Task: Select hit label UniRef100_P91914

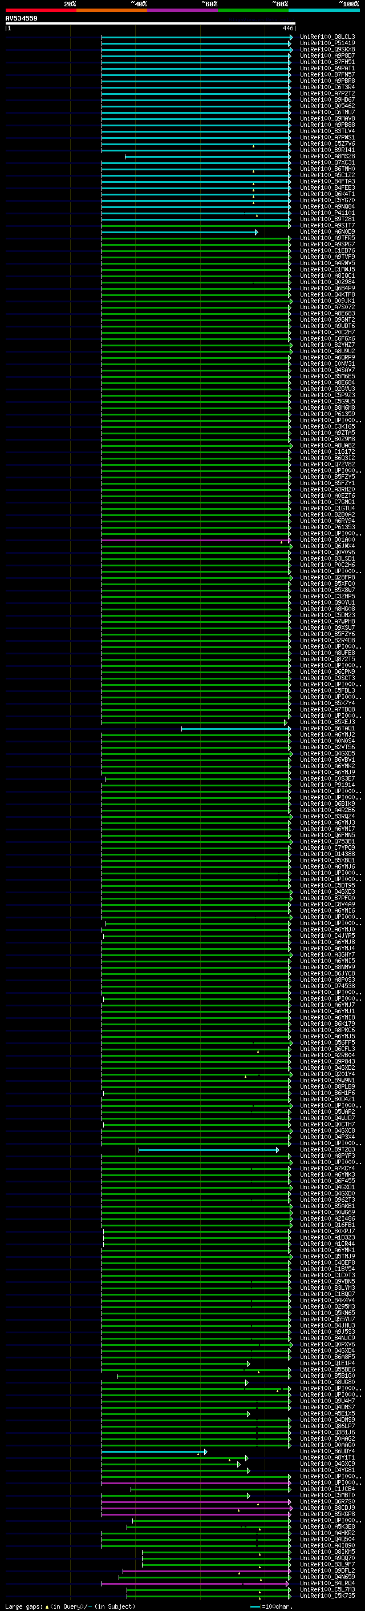Action: (x=327, y=785)
